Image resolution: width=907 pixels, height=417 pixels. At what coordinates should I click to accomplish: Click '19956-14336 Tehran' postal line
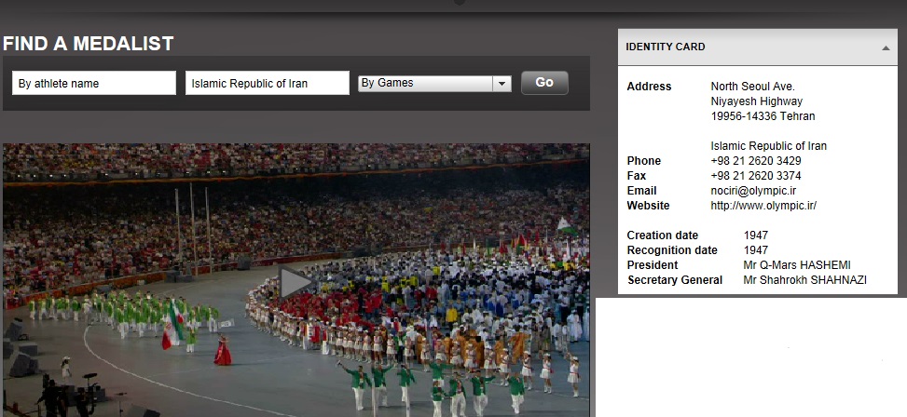(x=763, y=116)
